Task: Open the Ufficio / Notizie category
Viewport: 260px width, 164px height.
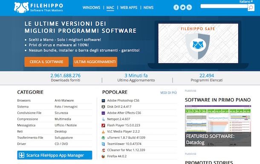Action: click(x=66, y=125)
